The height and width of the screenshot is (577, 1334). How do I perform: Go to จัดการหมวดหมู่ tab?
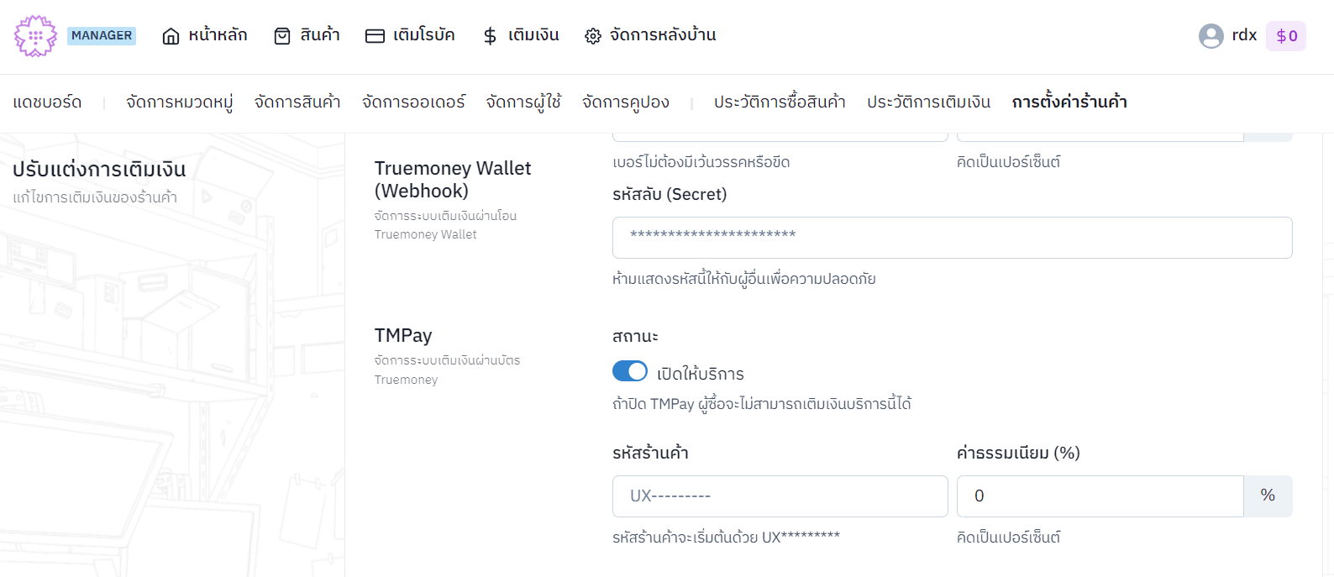coord(180,102)
